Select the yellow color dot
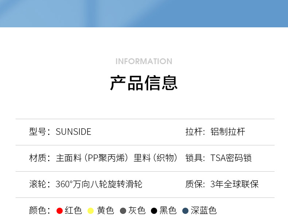Screen dimensions: 288x223 point(91,211)
